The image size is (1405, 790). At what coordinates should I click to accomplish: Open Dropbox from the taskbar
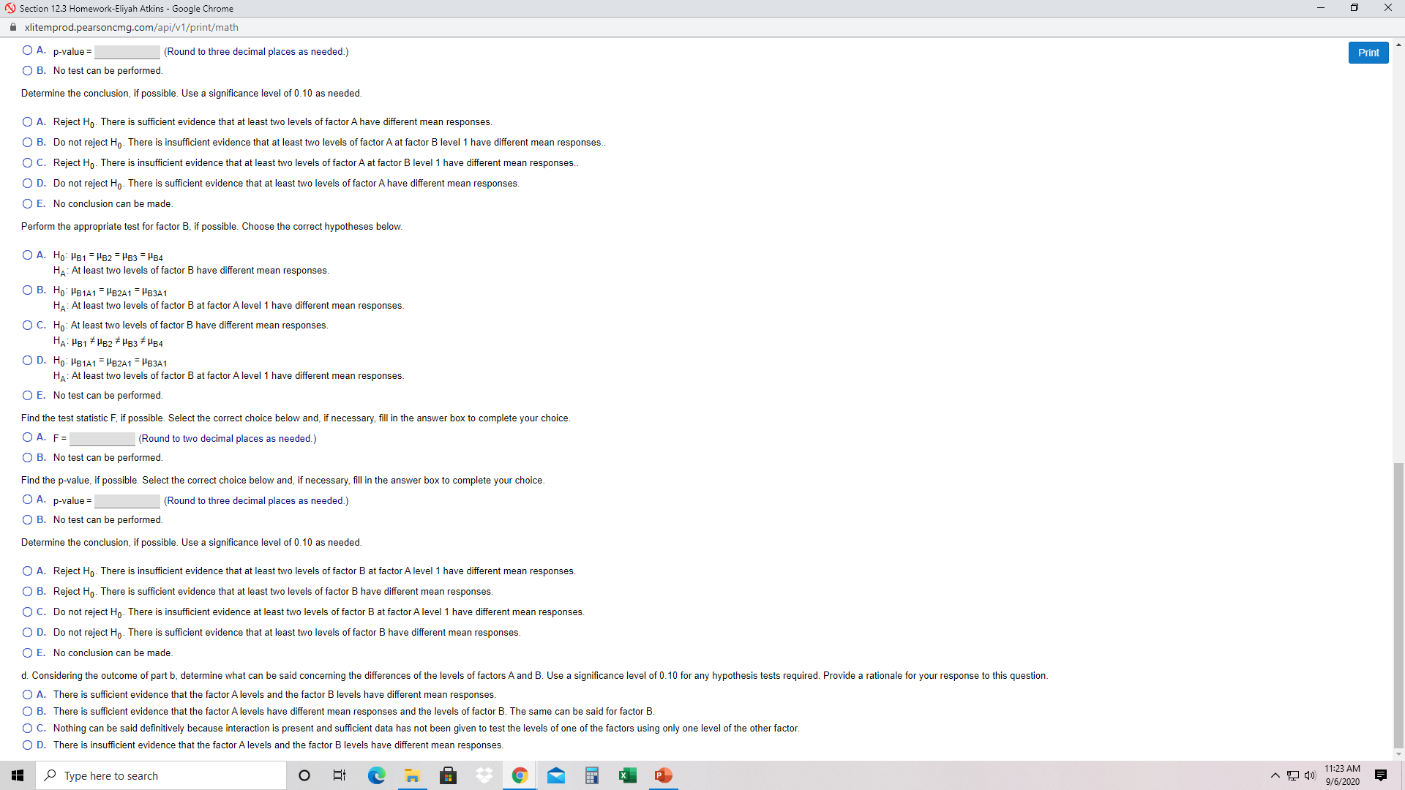coord(484,775)
